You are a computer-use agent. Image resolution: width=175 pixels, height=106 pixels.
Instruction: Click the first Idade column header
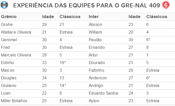[x=48, y=17]
